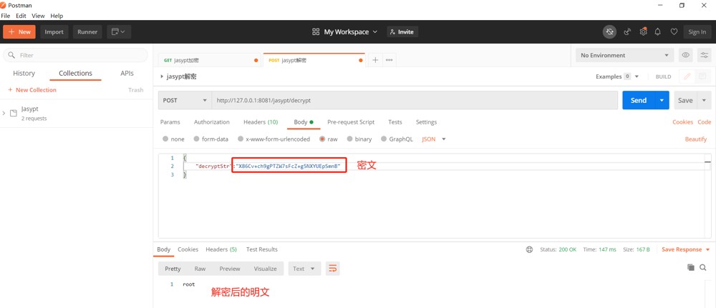Open the POST method dropdown
The height and width of the screenshot is (308, 716).
tap(185, 100)
